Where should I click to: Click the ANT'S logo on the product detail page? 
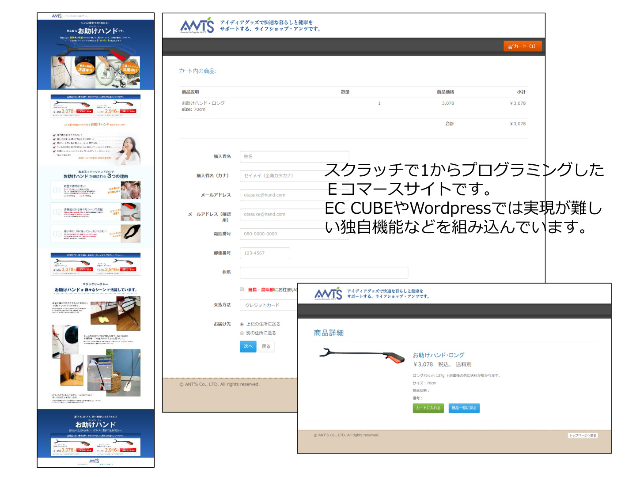point(329,293)
